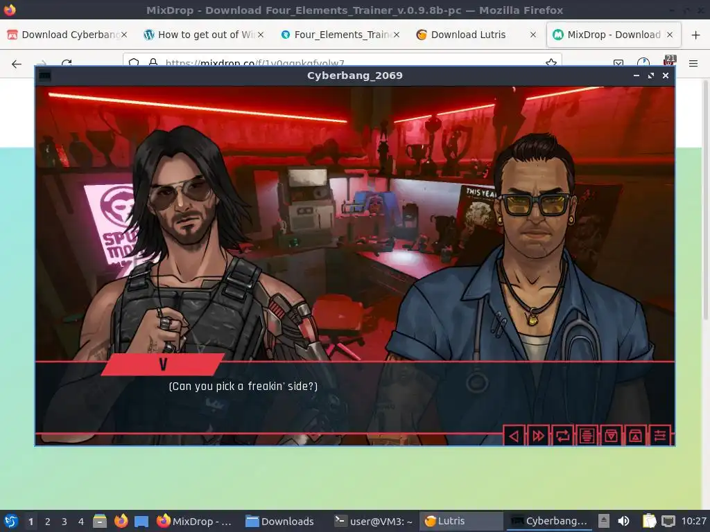Image resolution: width=710 pixels, height=532 pixels.
Task: Launch Firefox from taskbar quick launcher
Action: tap(121, 521)
